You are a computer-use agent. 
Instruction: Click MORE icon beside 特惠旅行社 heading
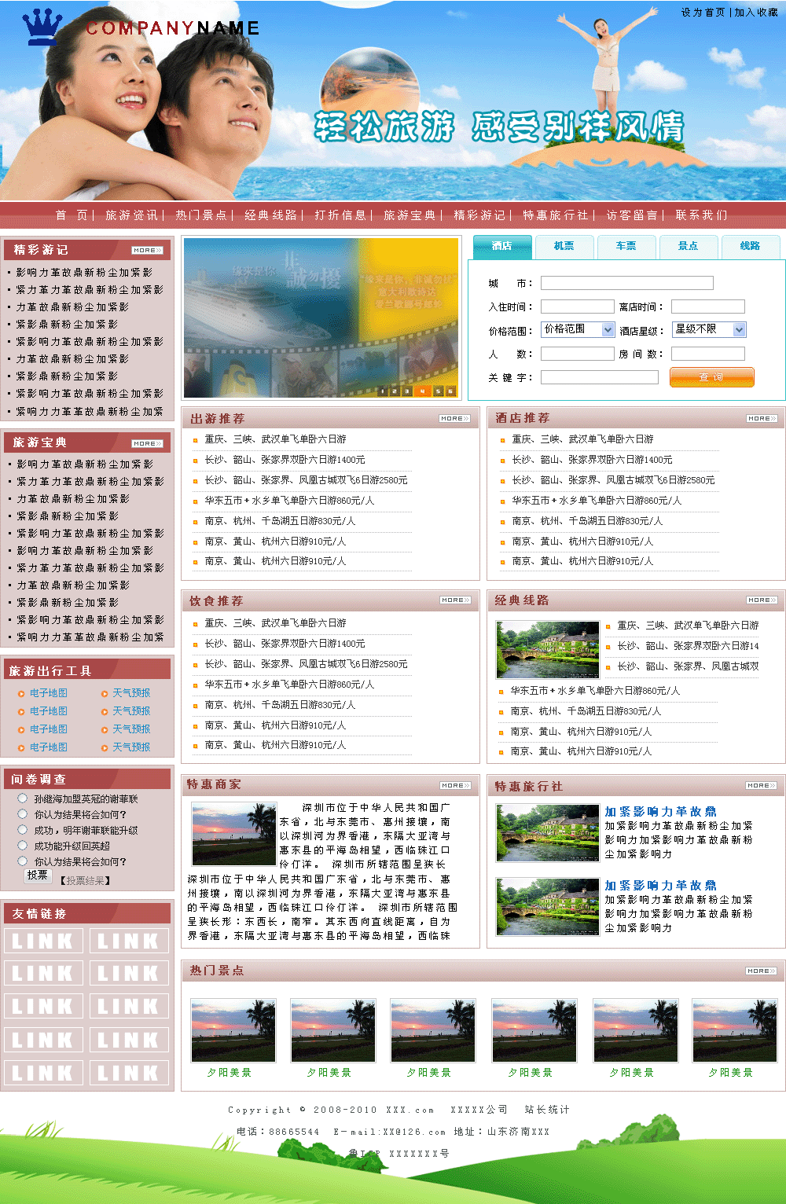[761, 786]
